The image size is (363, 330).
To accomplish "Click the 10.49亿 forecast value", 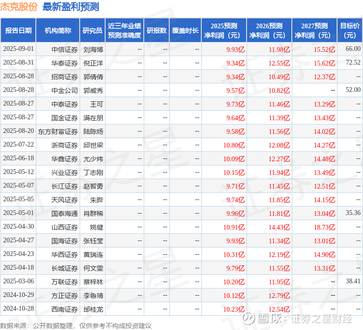I will click(279, 77).
